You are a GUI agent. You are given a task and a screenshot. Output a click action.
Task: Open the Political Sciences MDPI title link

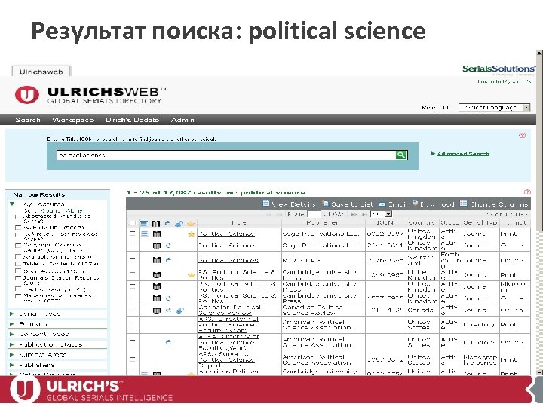[229, 260]
